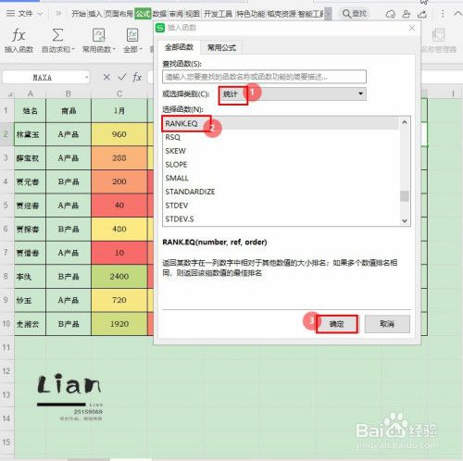Select SLOPE in the function list
The height and width of the screenshot is (461, 463).
281,165
